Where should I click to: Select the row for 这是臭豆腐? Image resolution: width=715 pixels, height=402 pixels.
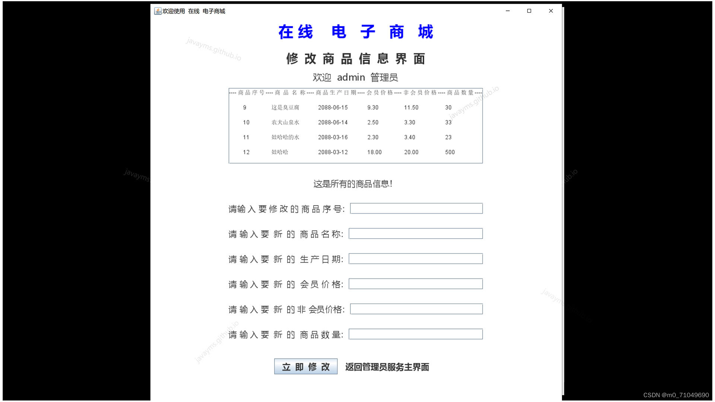pyautogui.click(x=285, y=108)
